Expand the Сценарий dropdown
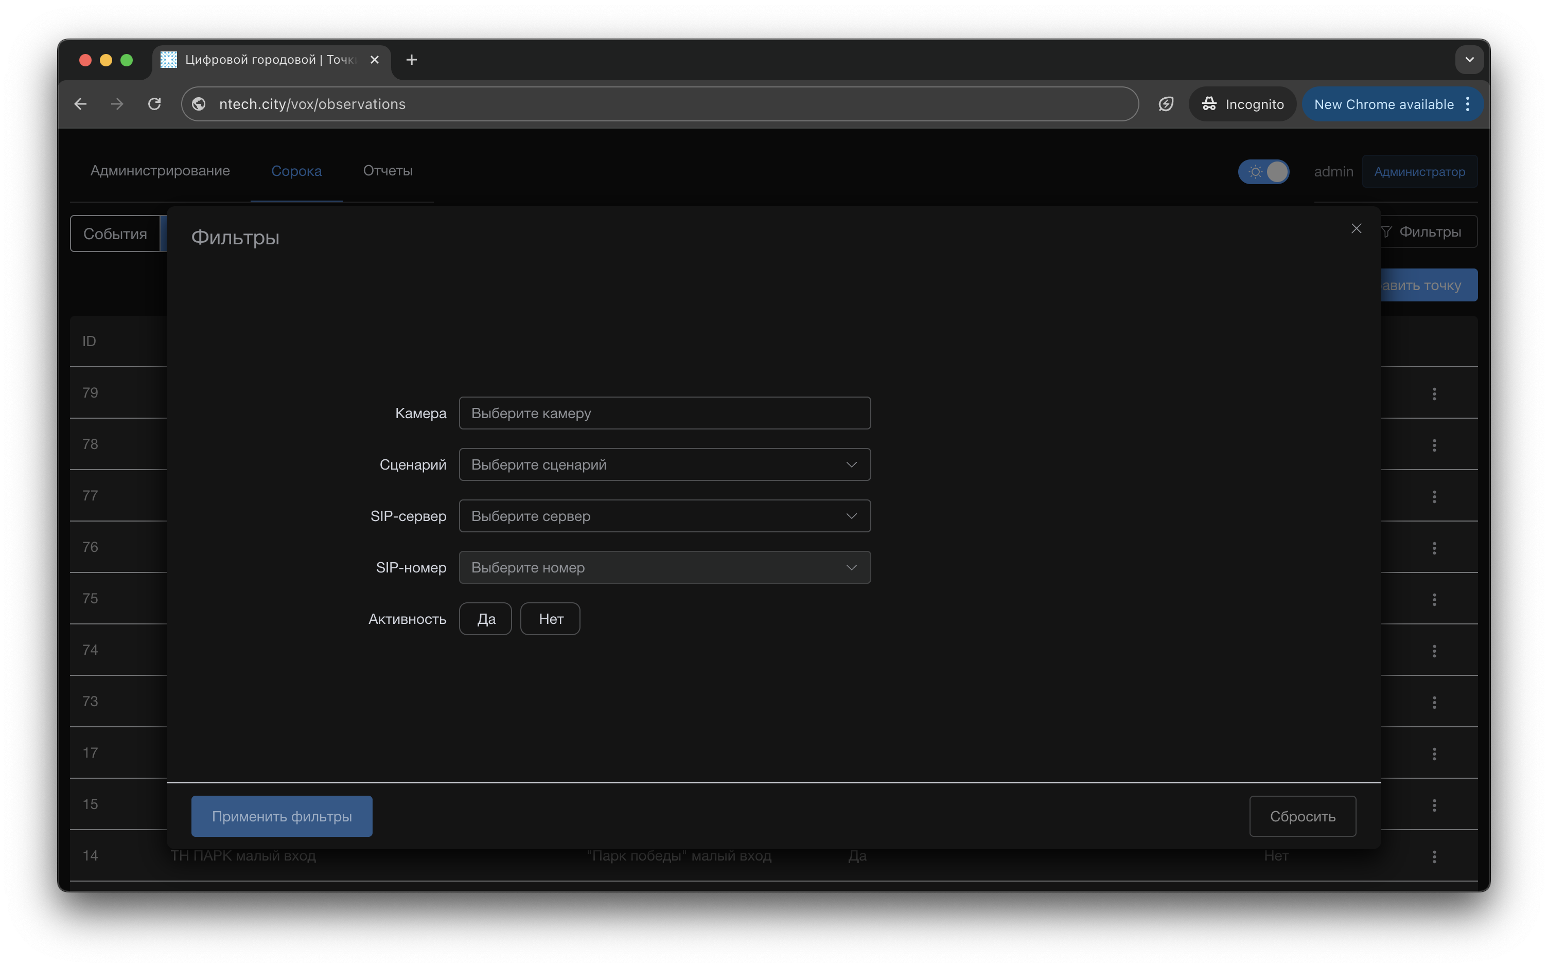Screen dimensions: 1548x968 [x=664, y=465]
